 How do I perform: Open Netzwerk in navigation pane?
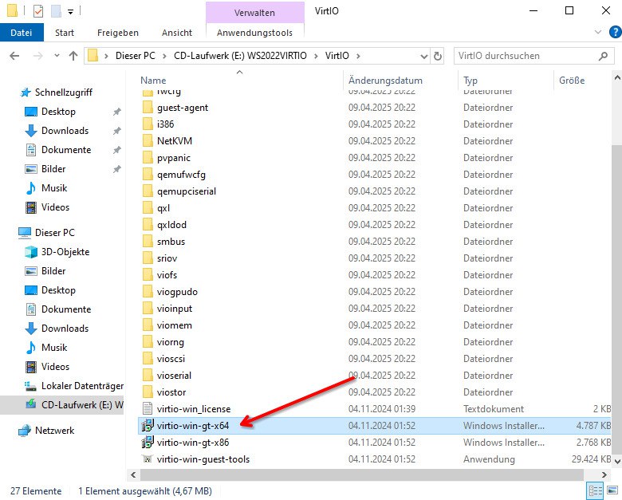click(x=54, y=430)
